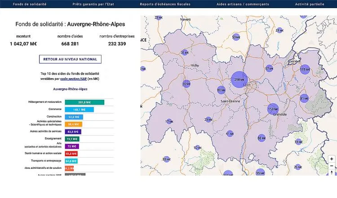The height and width of the screenshot is (198, 337).
Task: Select the 91 M€ map bubble
Action: tap(304, 98)
